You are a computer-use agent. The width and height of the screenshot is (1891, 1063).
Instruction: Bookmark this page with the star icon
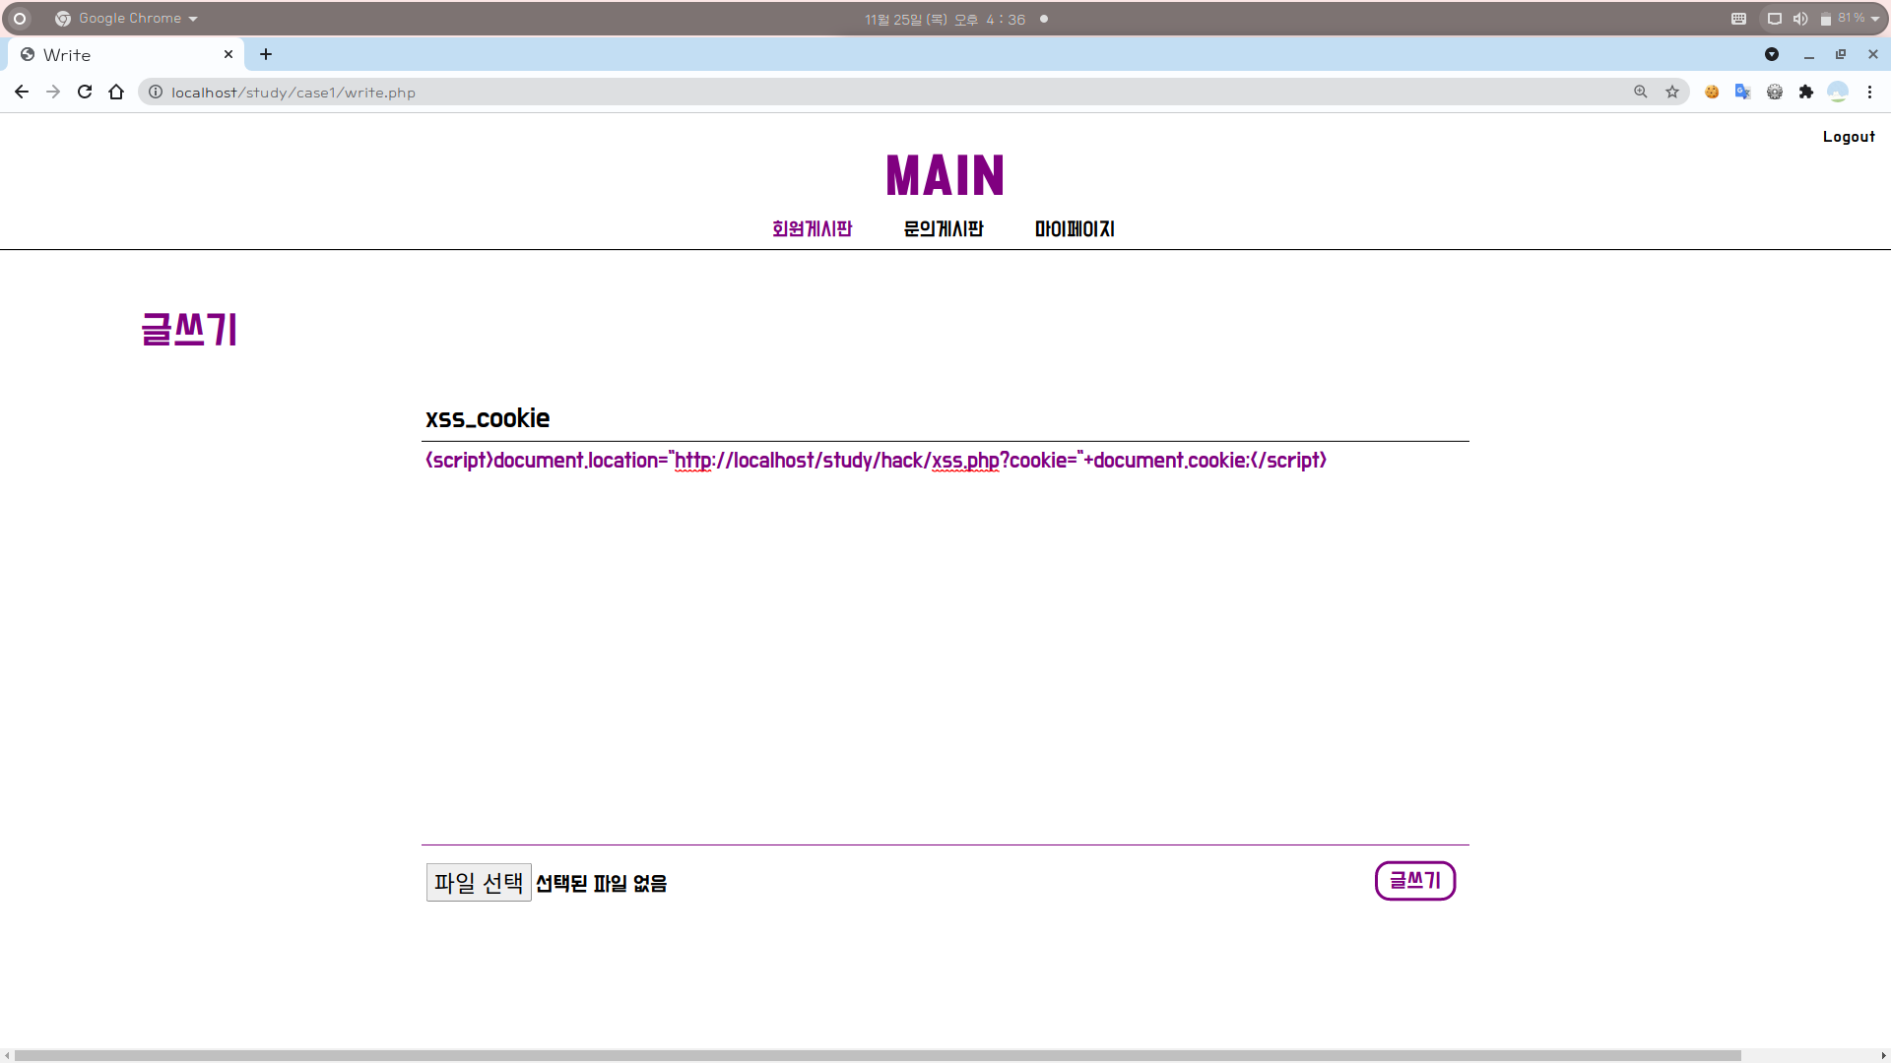[1672, 92]
